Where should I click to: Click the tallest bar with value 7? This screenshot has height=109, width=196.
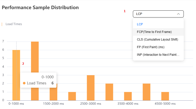tap(35, 58)
